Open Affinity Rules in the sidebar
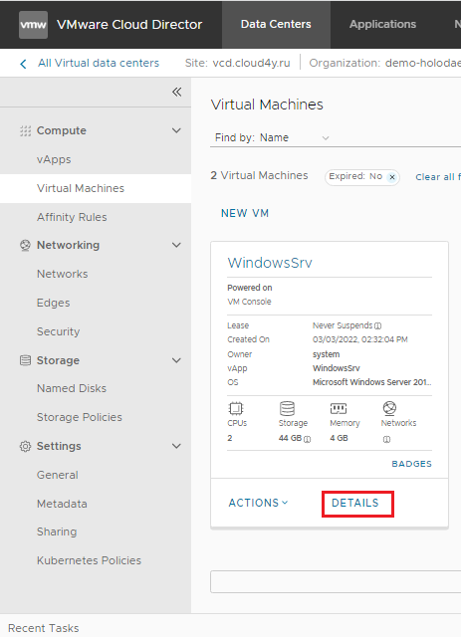The height and width of the screenshot is (637, 461). point(72,217)
